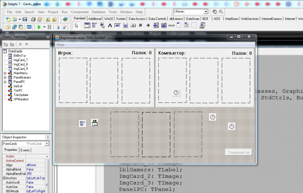Screen dimensions: 303x193
Task: Select the RadioButton component in palette
Action: tap(148, 26)
